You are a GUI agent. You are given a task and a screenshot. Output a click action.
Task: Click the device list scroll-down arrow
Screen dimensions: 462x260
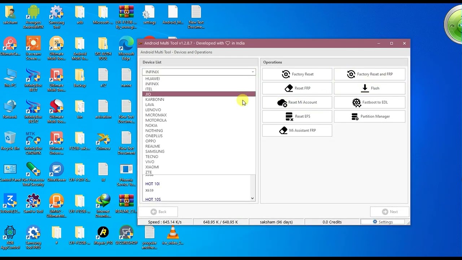pos(252,198)
